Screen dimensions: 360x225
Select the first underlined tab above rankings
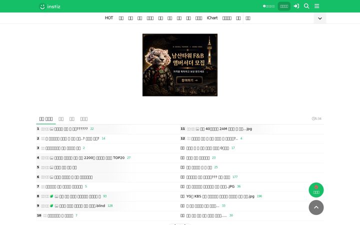[46, 119]
